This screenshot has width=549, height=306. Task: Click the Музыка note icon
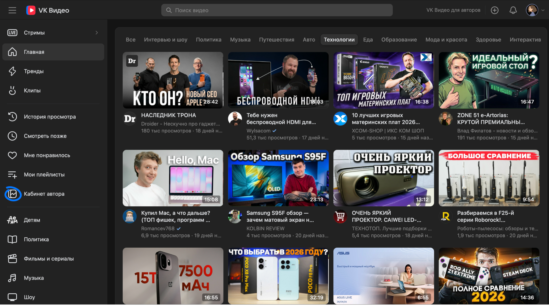(x=12, y=278)
